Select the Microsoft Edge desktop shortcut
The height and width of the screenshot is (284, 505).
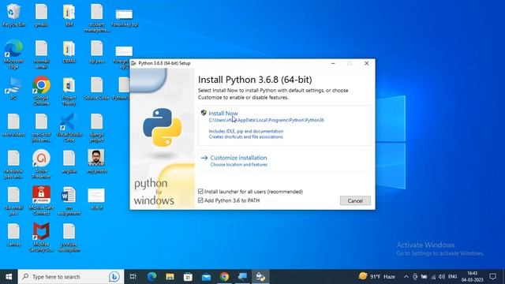click(13, 54)
